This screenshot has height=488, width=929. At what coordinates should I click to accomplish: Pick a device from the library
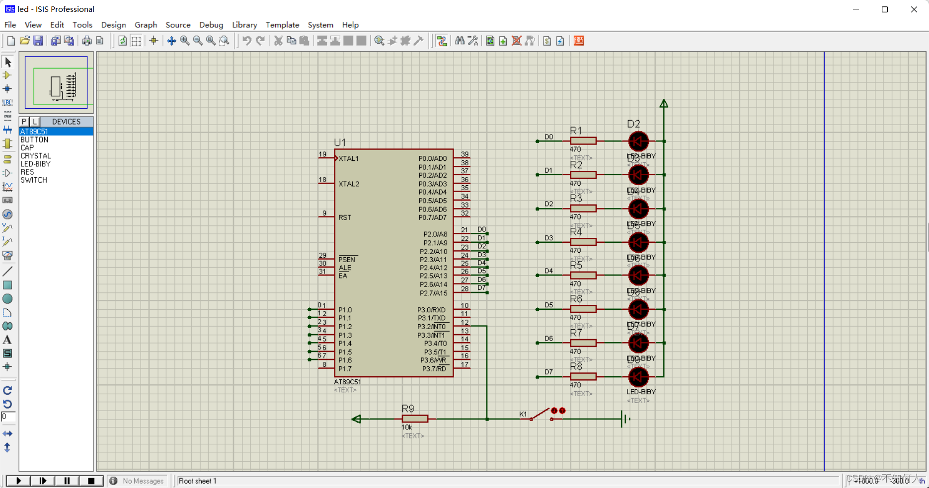pos(379,41)
